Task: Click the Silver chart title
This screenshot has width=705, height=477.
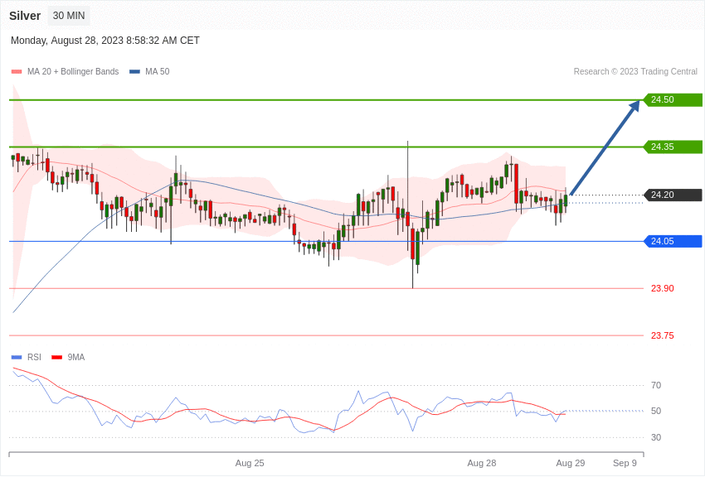Action: pos(25,16)
